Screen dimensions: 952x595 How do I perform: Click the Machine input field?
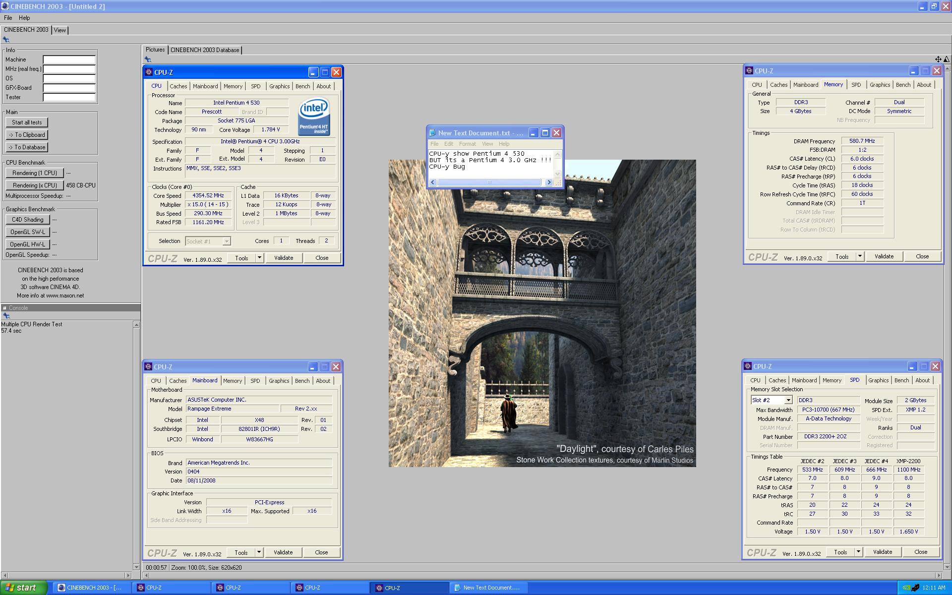tap(69, 59)
